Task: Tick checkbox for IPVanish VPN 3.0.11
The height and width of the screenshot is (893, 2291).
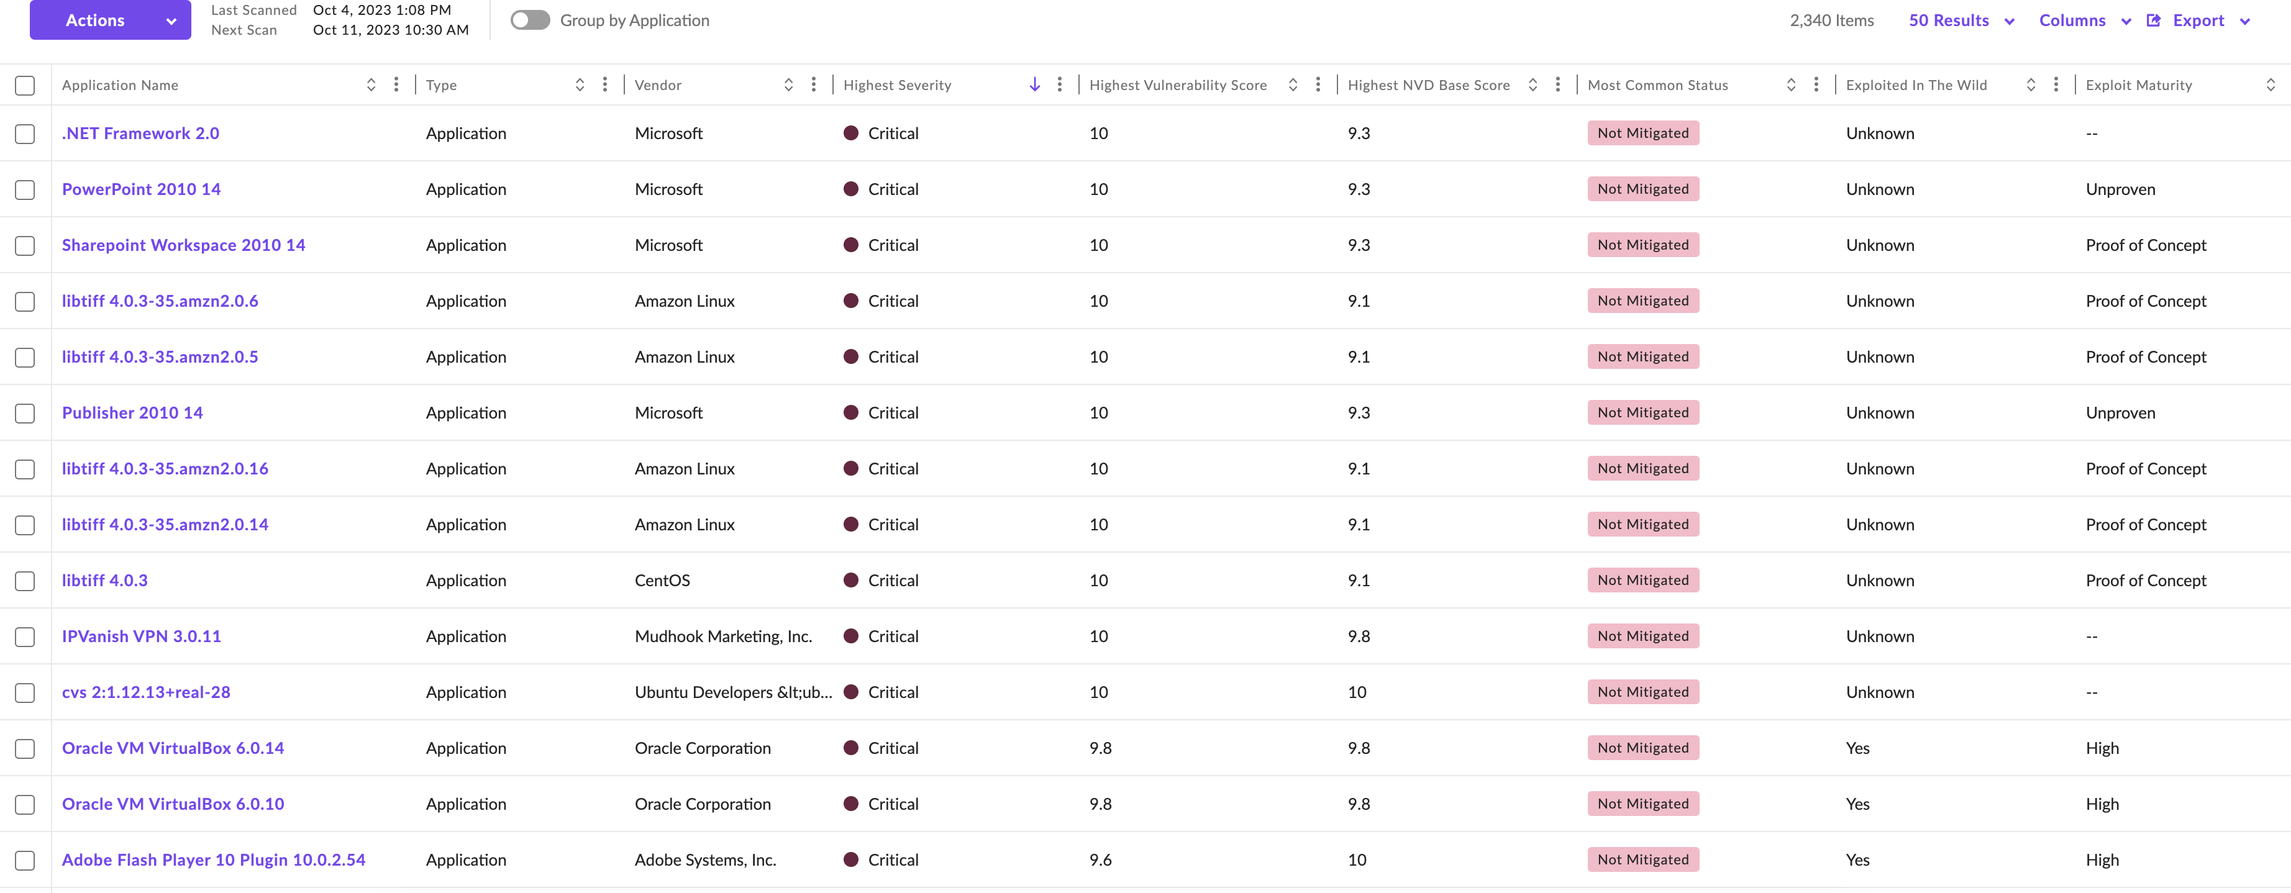Action: pos(25,637)
